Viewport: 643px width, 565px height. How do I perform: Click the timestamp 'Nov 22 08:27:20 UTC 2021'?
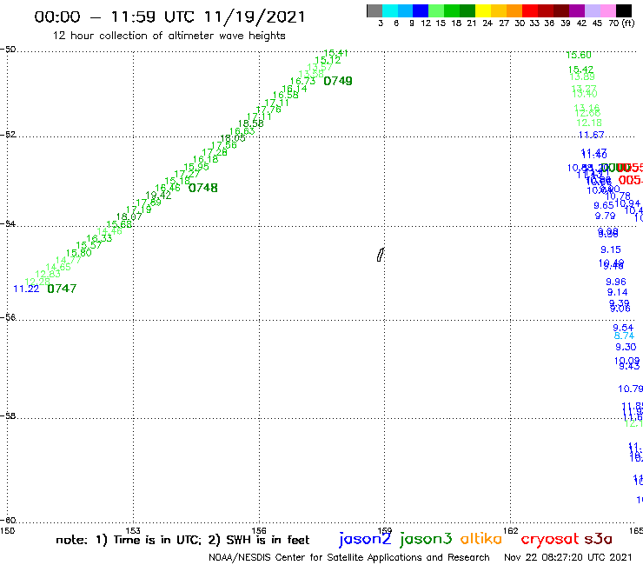point(568,557)
